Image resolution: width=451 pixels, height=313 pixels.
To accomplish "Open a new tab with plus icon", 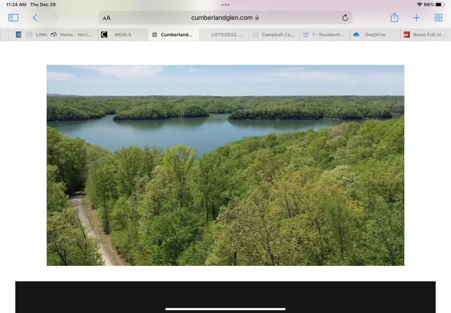I will click(x=416, y=18).
